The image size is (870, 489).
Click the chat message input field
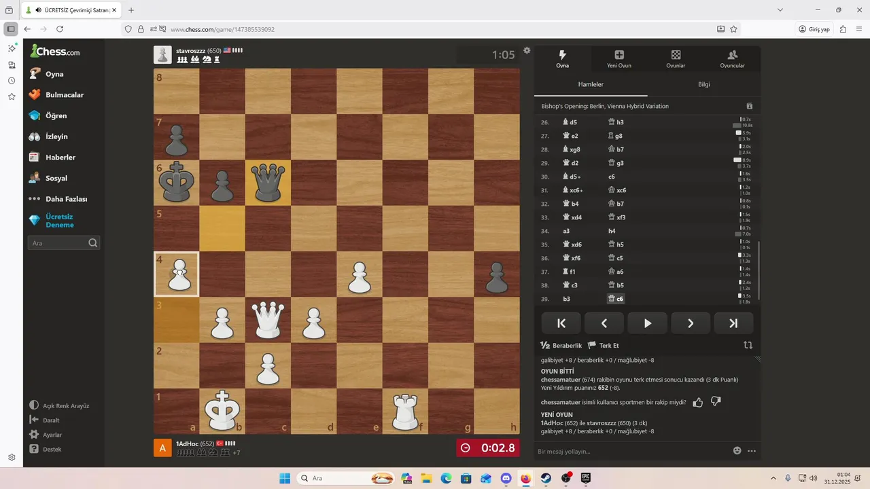pos(632,451)
